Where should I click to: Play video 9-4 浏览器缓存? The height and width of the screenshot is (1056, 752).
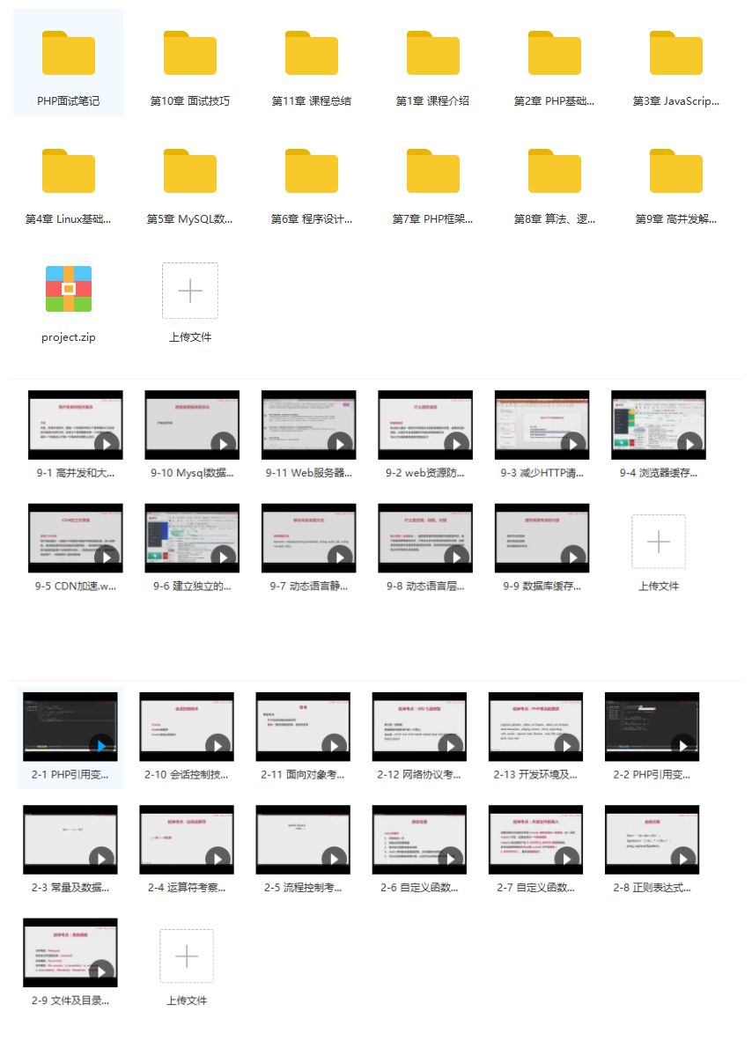[x=658, y=425]
